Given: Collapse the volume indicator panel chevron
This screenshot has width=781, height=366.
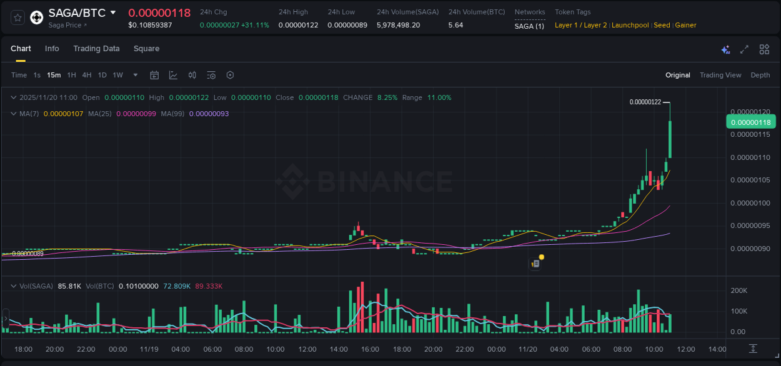Looking at the screenshot, I should click(x=12, y=285).
